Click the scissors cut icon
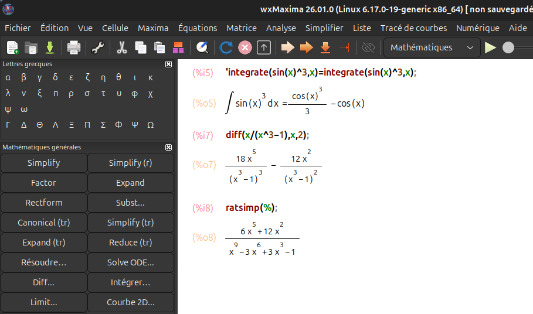This screenshot has height=314, width=533. [x=122, y=47]
